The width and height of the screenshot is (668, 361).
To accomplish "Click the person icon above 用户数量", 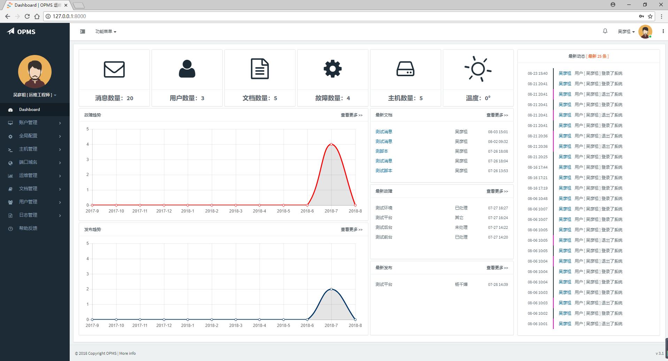I will click(x=187, y=69).
